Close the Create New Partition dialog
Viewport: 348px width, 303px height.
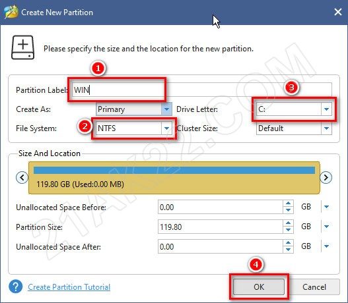[338, 12]
